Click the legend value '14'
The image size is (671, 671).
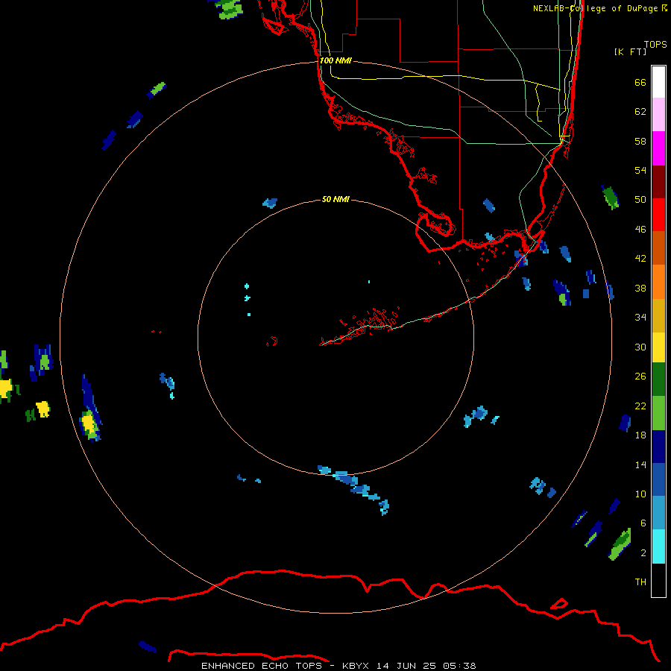(x=640, y=464)
